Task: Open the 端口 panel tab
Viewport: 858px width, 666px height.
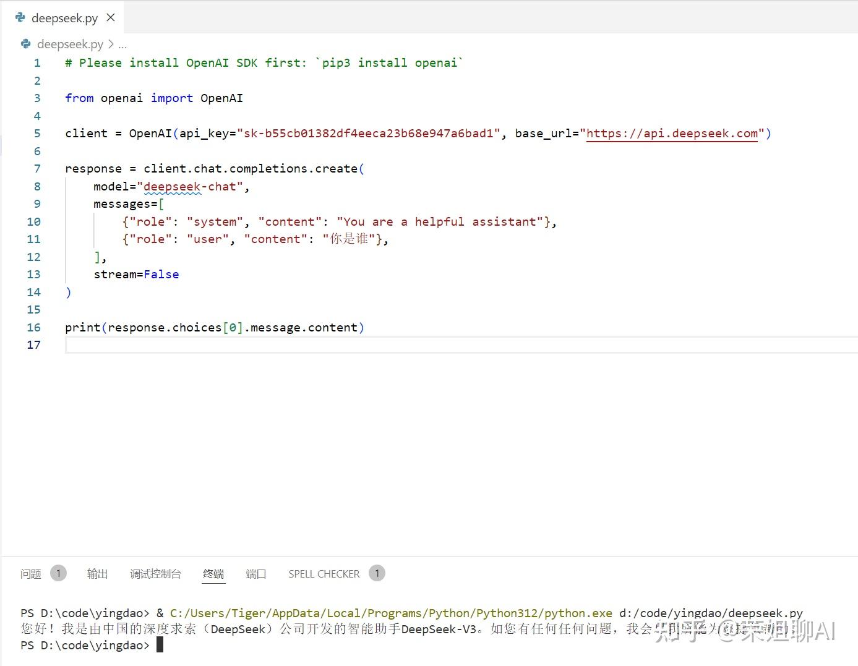Action: (x=255, y=574)
